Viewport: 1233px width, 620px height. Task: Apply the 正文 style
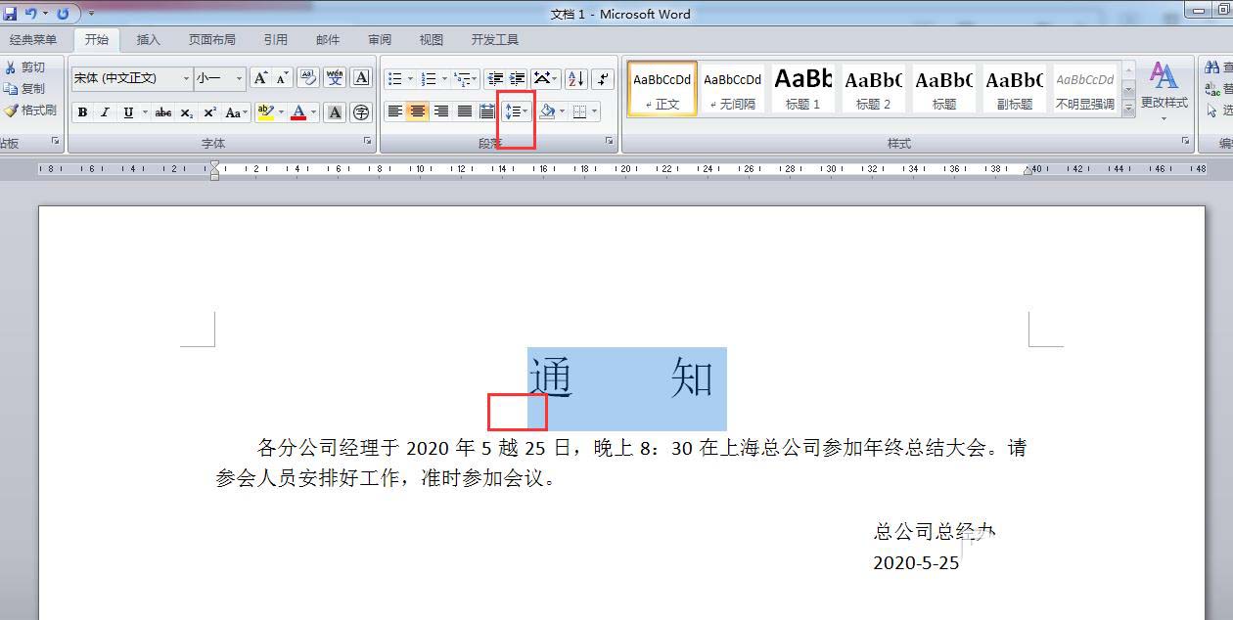pyautogui.click(x=662, y=89)
